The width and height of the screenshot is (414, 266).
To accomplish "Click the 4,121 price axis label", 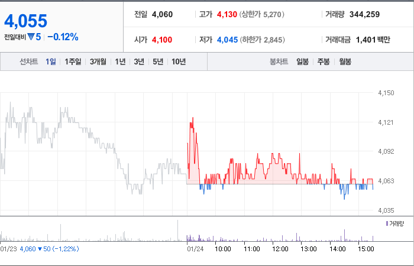I will (x=386, y=122).
